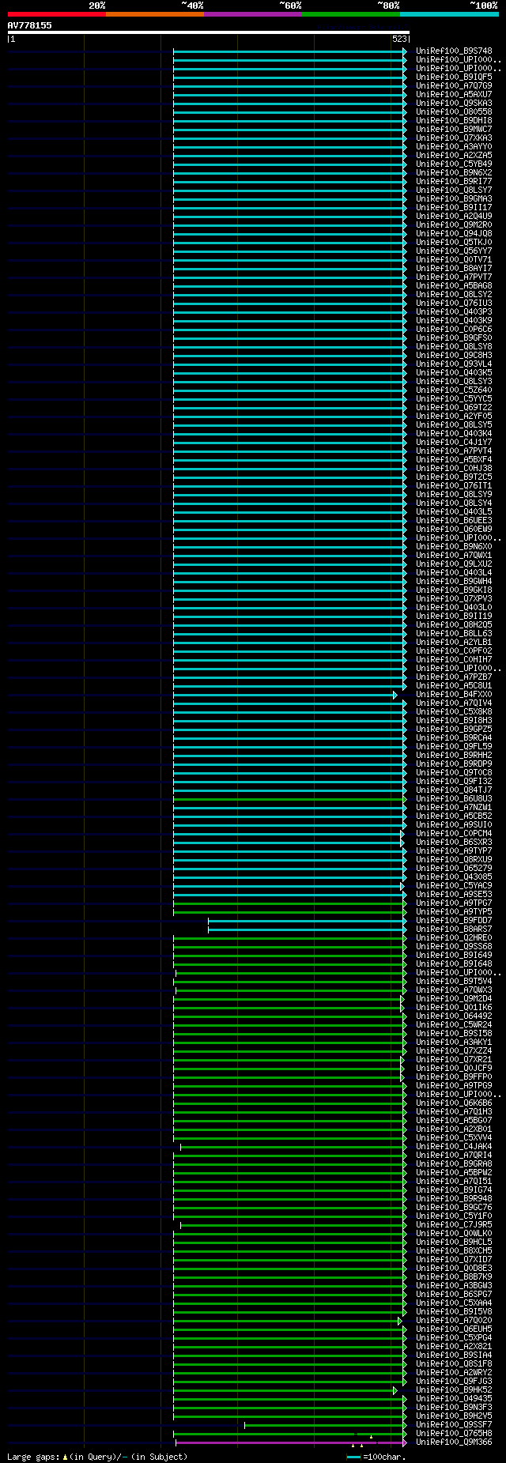
Task: Open hit UniRef100_A7Q7G9
Action: [454, 86]
